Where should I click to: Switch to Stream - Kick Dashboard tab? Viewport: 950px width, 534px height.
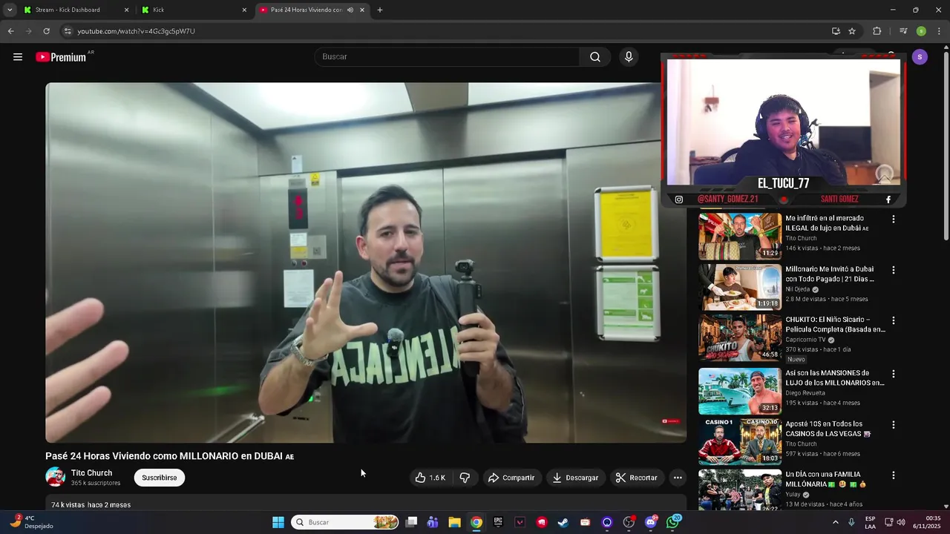(x=68, y=10)
